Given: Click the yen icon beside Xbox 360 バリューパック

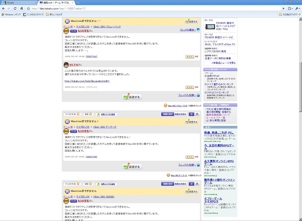Looking at the screenshot, I should (165, 105).
